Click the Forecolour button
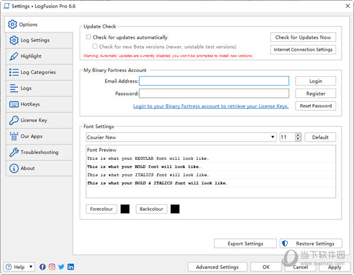This screenshot has width=354, height=275. (101, 209)
